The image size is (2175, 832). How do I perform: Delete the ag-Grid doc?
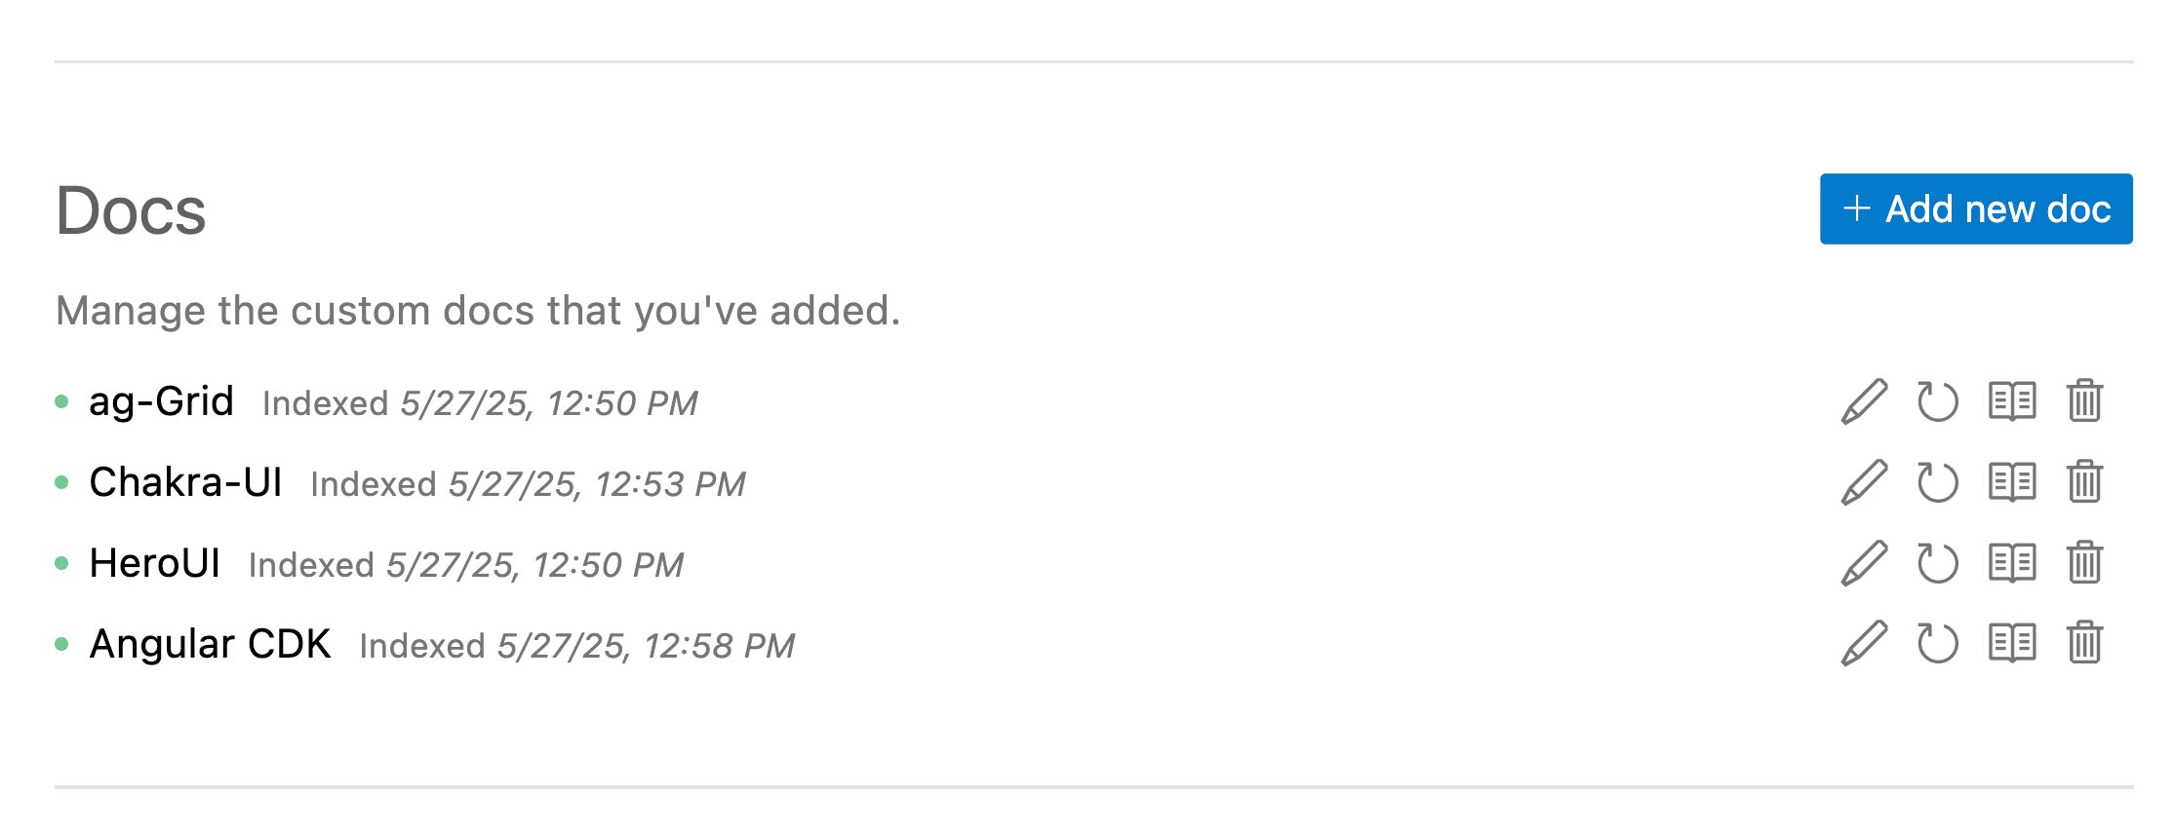pyautogui.click(x=2084, y=401)
